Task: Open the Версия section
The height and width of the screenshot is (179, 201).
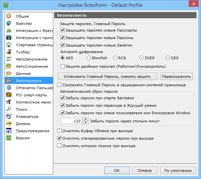Action: pyautogui.click(x=29, y=138)
